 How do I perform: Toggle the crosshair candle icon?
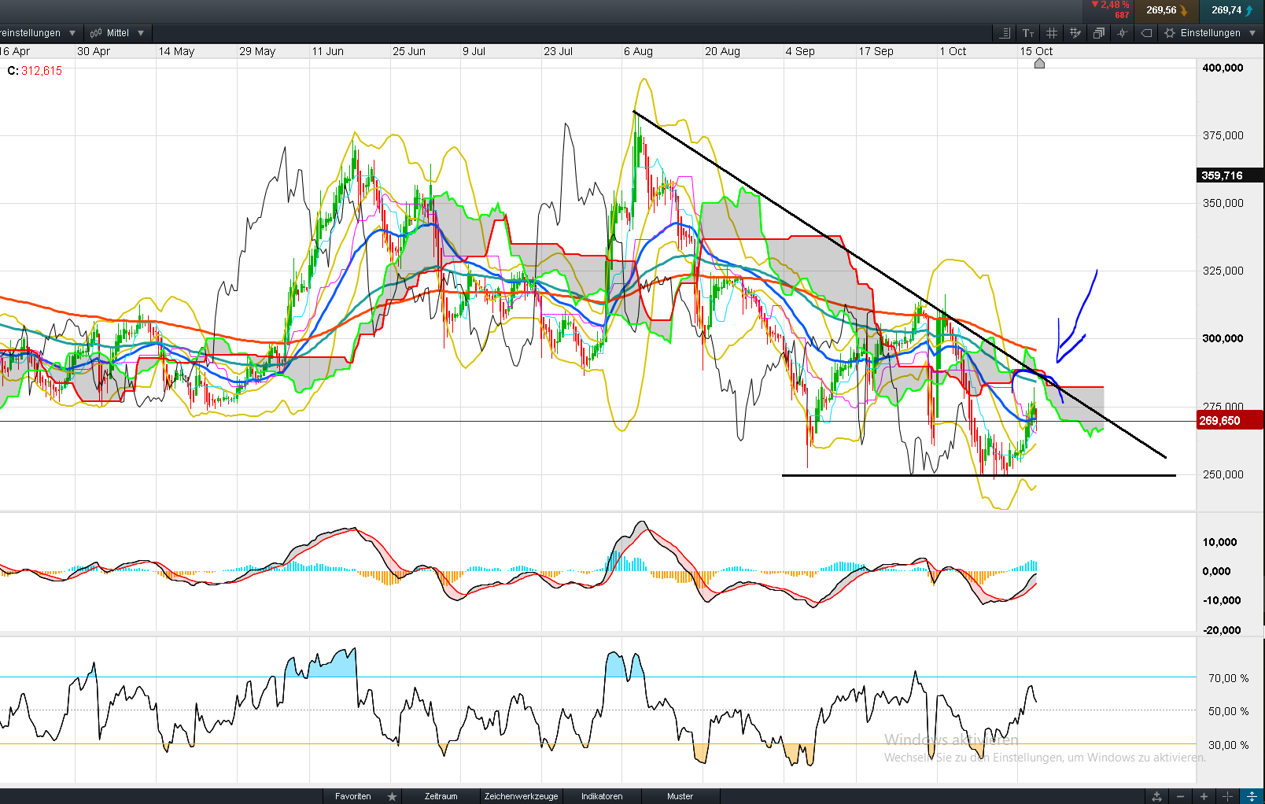click(1122, 33)
